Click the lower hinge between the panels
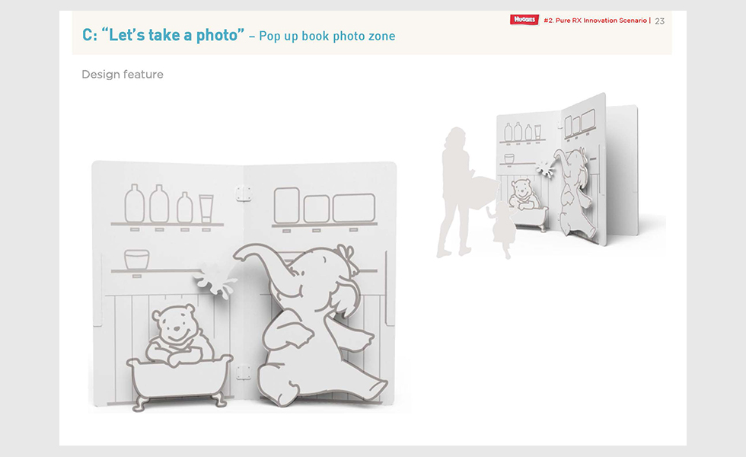This screenshot has width=746, height=457. pyautogui.click(x=244, y=372)
